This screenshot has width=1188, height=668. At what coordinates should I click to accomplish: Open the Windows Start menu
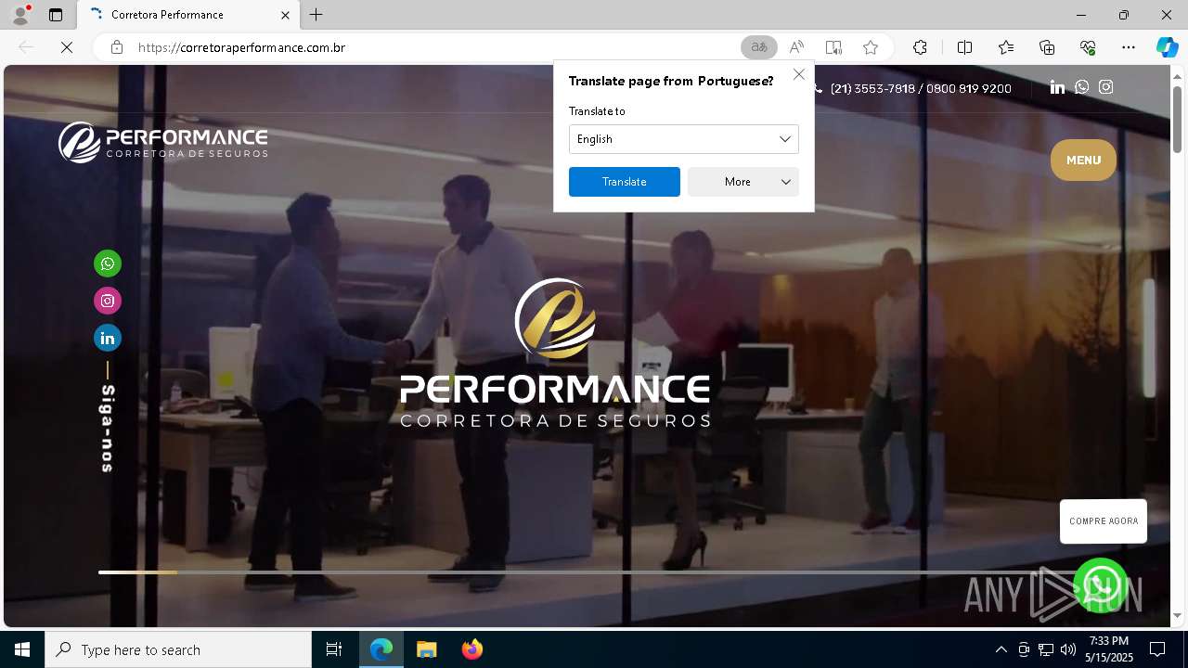click(22, 649)
